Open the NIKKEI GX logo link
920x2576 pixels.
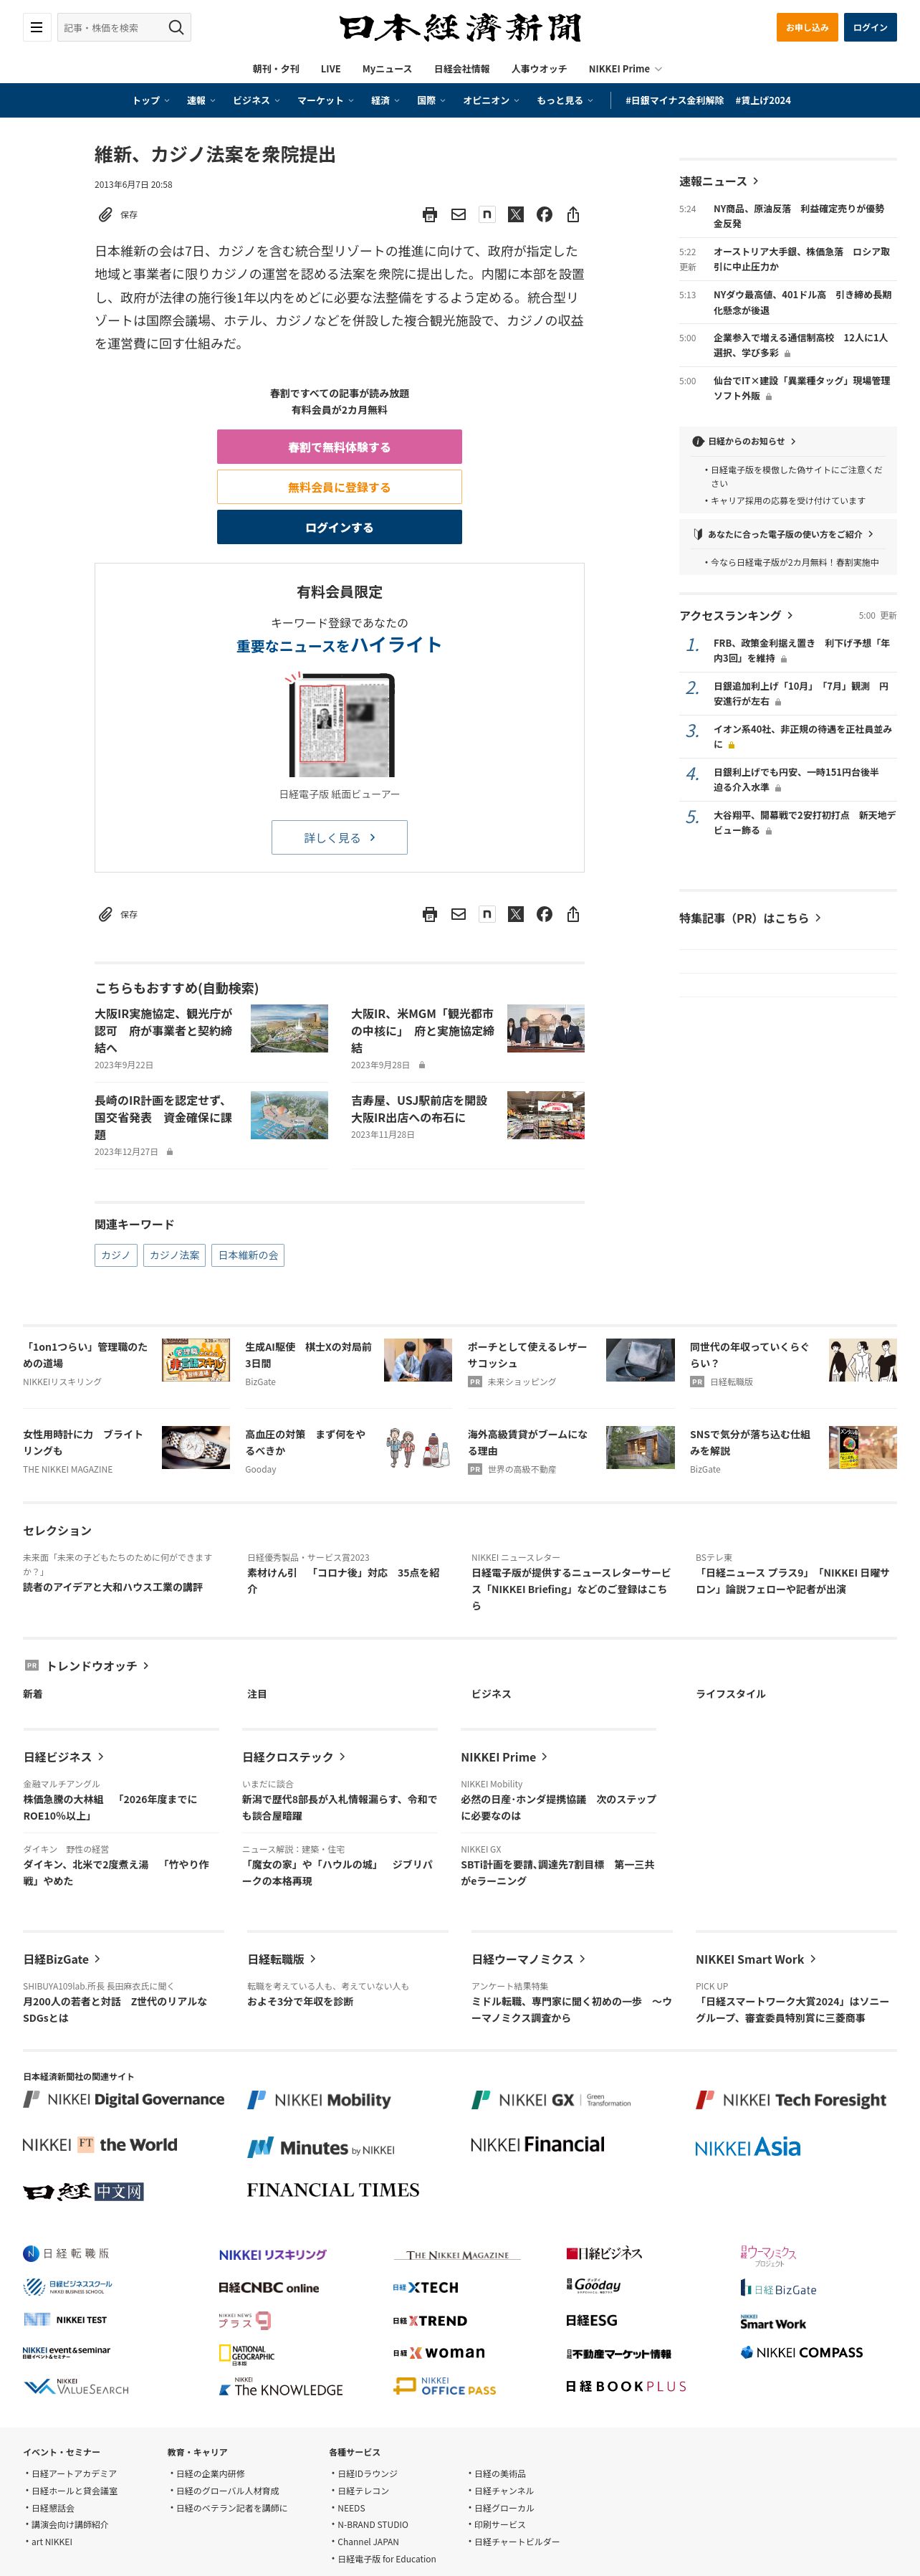[552, 2100]
